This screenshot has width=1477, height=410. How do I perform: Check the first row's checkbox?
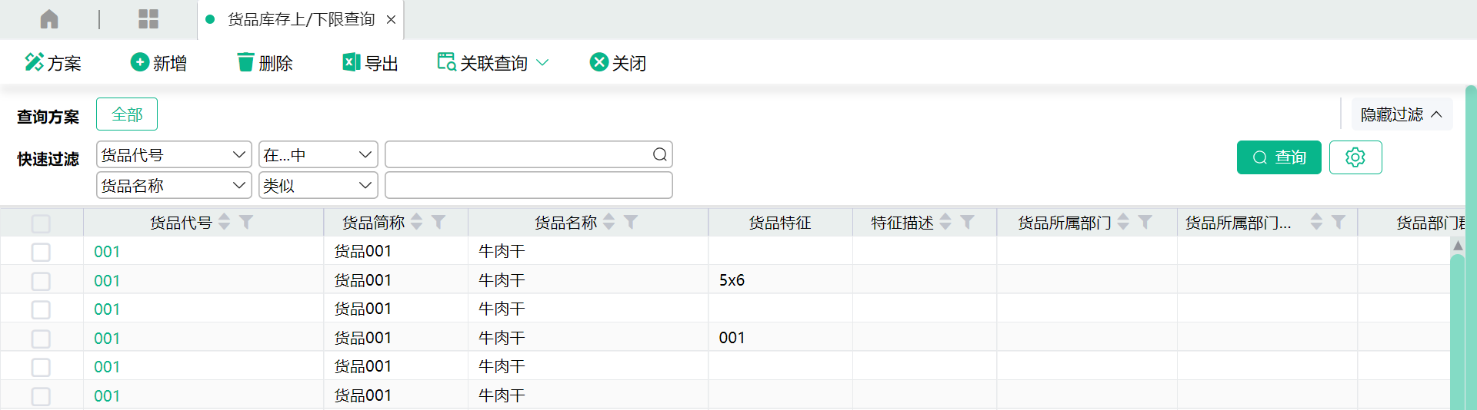[x=41, y=252]
